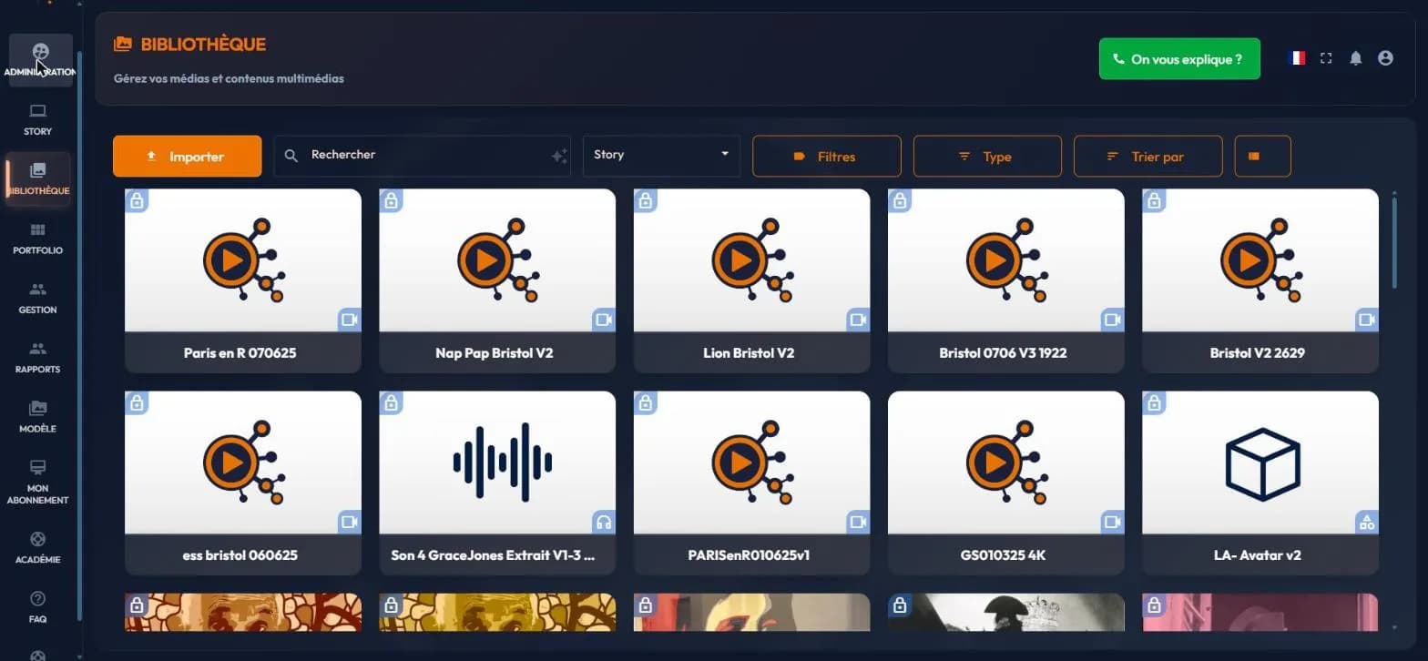Click the ess bristol 060625 title text
The width and height of the screenshot is (1428, 661).
click(240, 554)
